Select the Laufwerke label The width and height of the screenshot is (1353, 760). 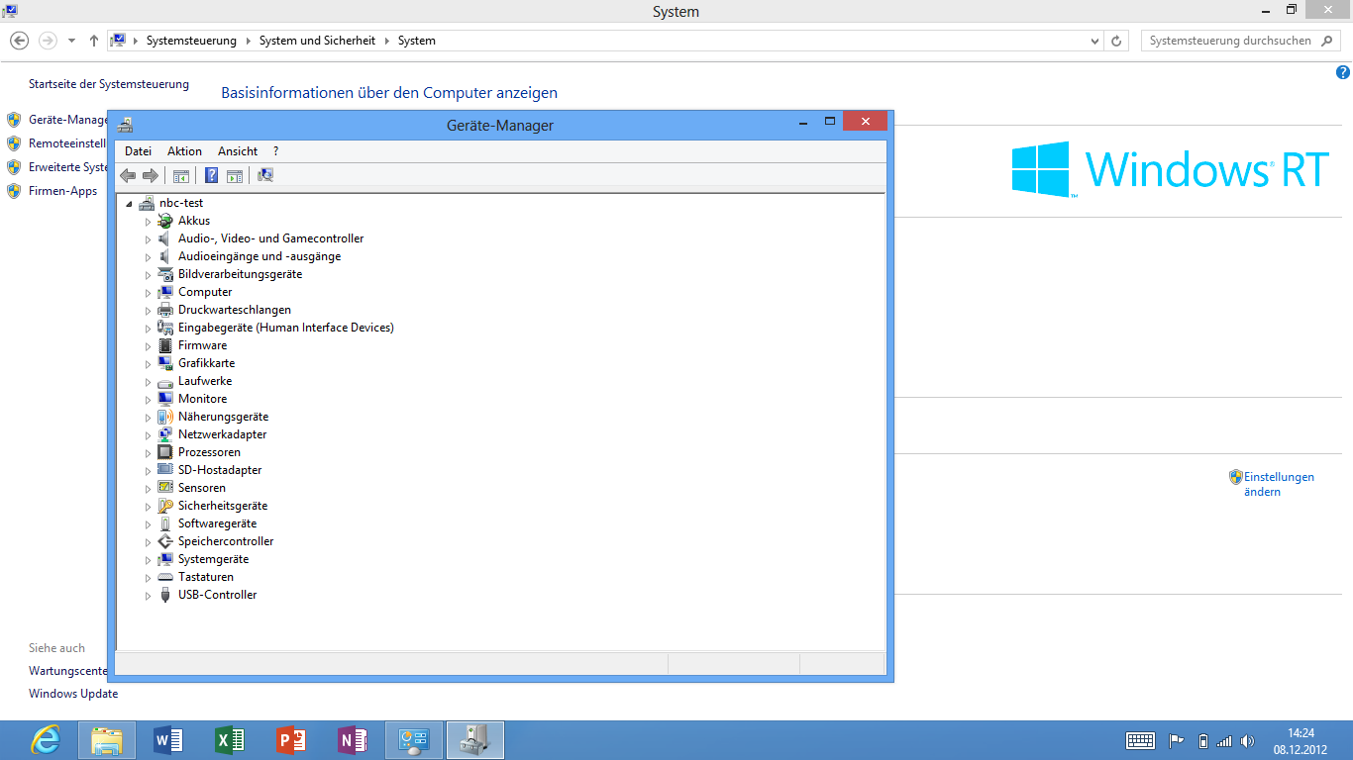[205, 381]
